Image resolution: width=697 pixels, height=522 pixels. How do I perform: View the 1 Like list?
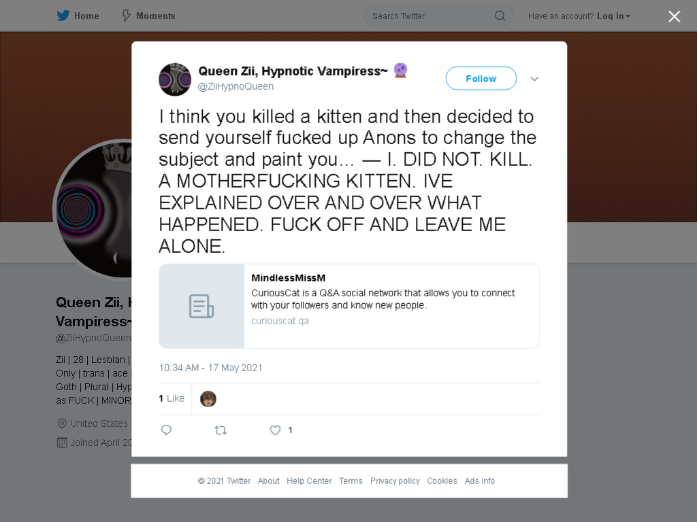[x=172, y=398]
